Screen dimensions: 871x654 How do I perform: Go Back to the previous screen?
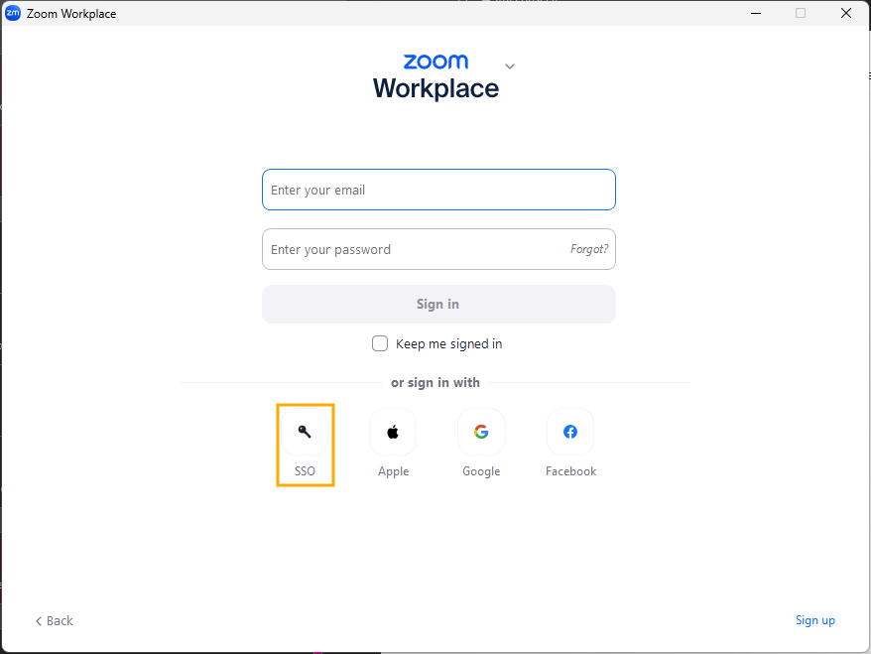(x=55, y=620)
